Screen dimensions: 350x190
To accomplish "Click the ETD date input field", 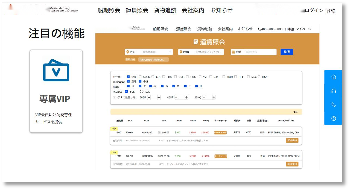I will (259, 52).
